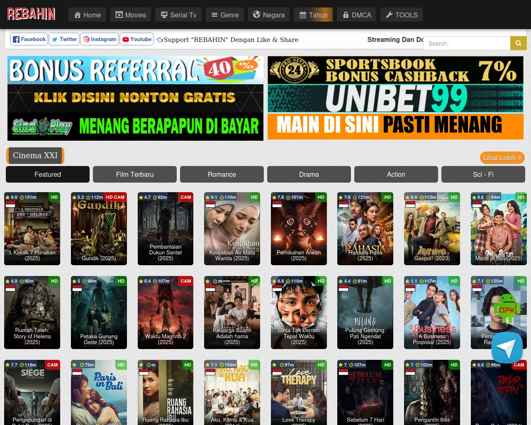This screenshot has height=425, width=531.
Task: Open the Gundik (2025) movie poster
Action: click(99, 229)
